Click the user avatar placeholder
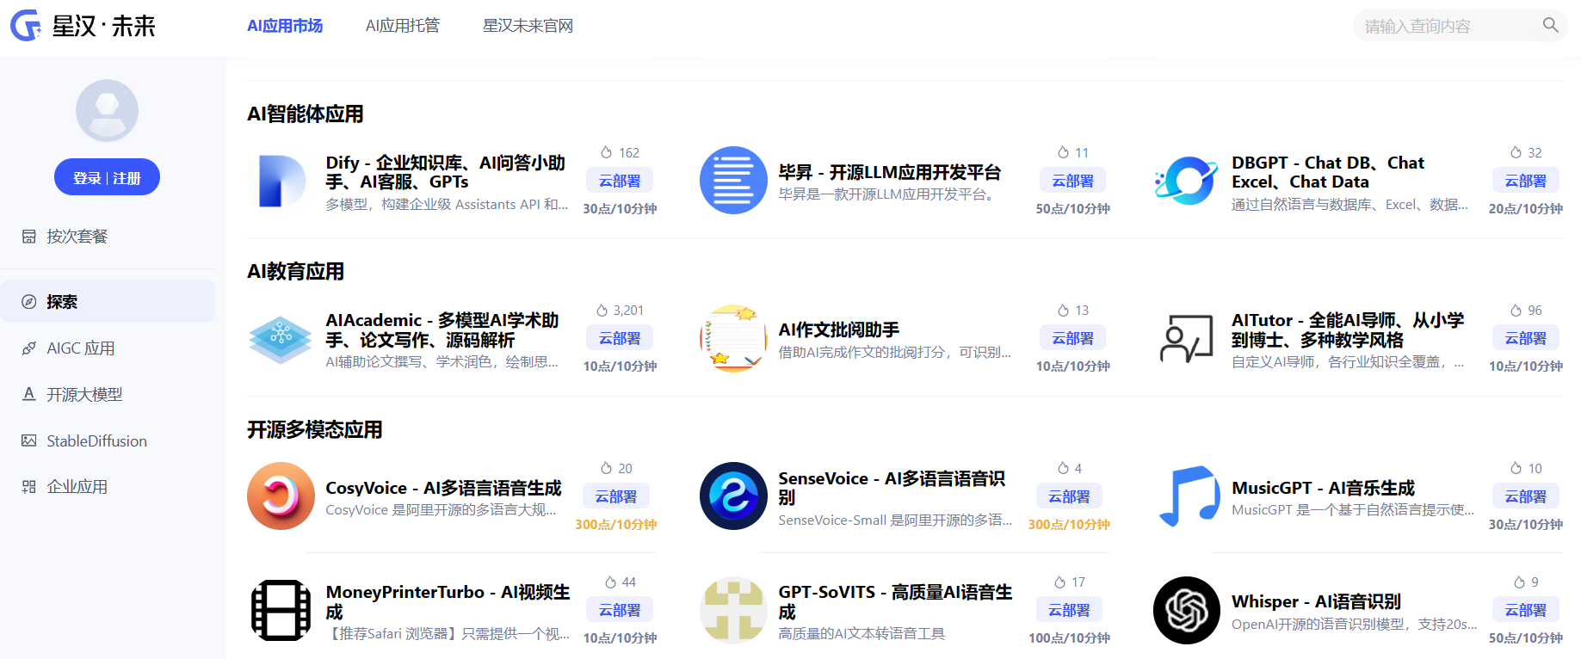The image size is (1581, 659). click(x=107, y=111)
